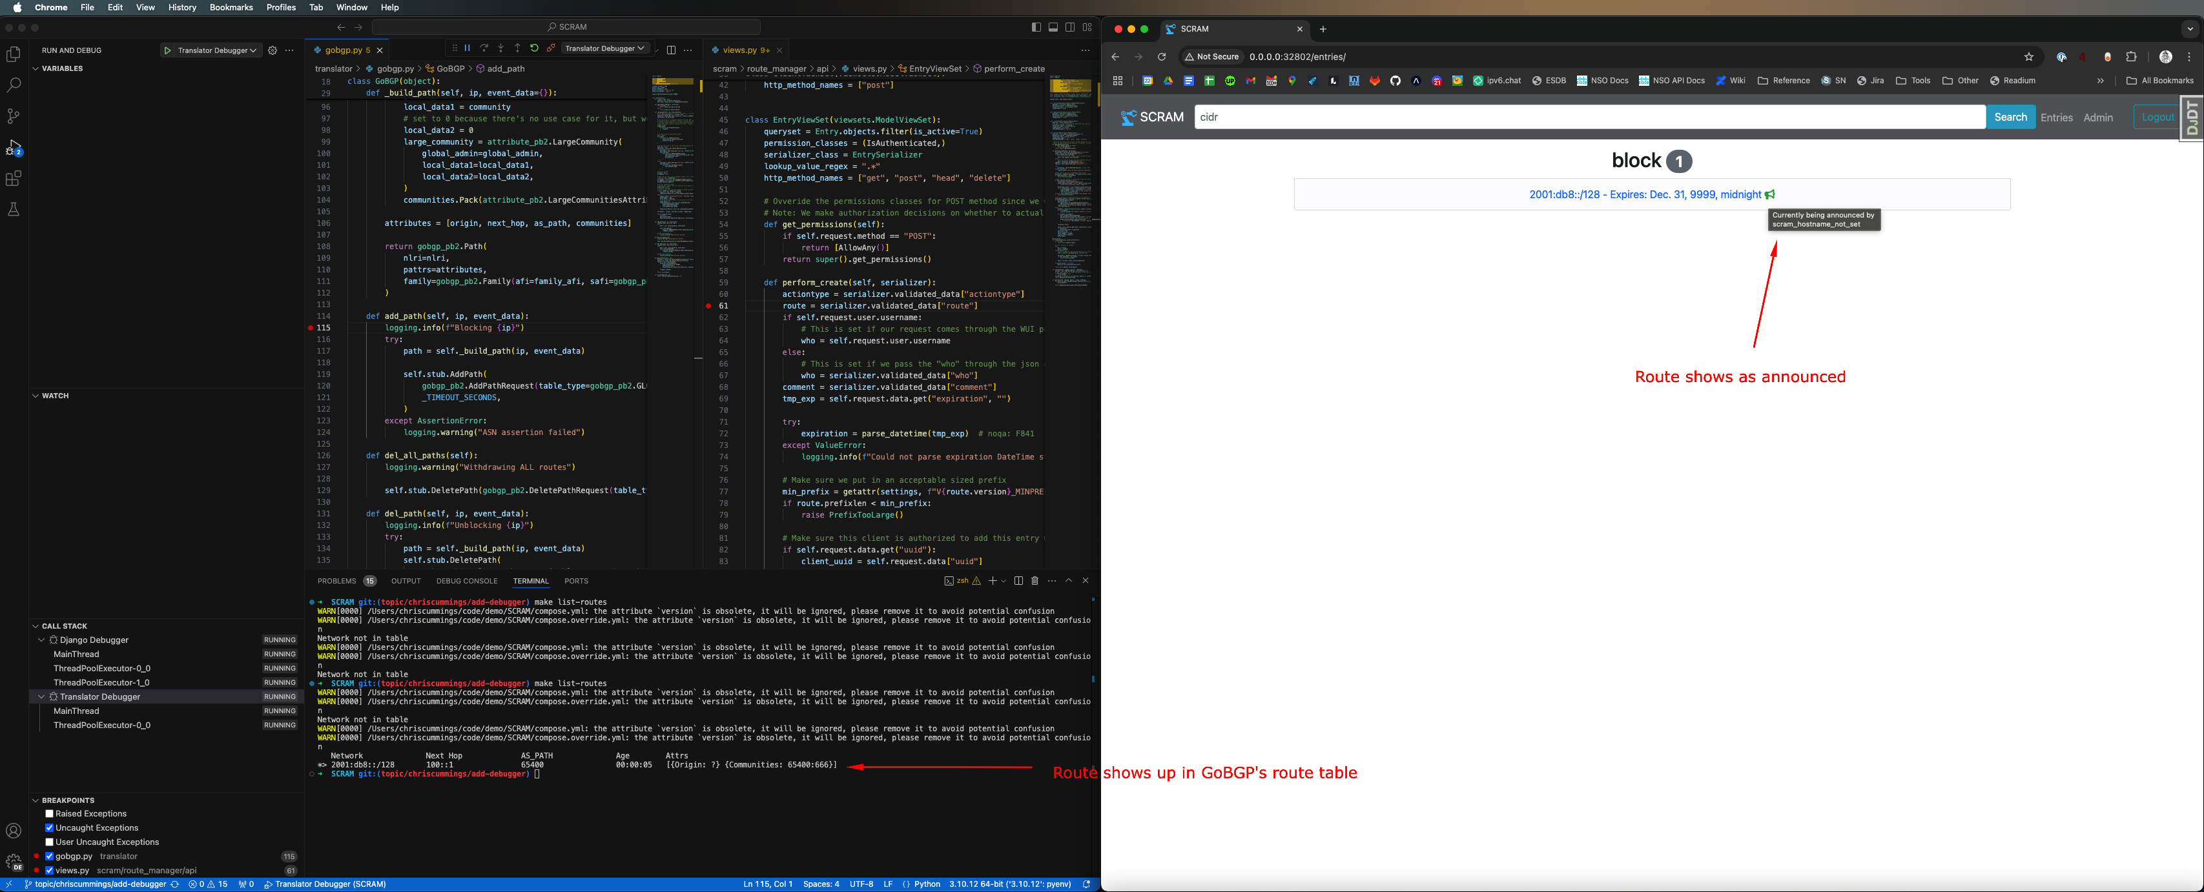Open the Entries link in SCRAM navbar
The height and width of the screenshot is (892, 2204).
point(2056,118)
